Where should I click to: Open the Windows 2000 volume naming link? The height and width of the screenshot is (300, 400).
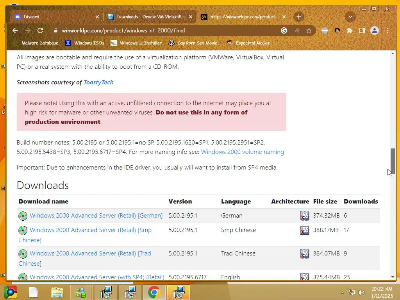point(242,152)
